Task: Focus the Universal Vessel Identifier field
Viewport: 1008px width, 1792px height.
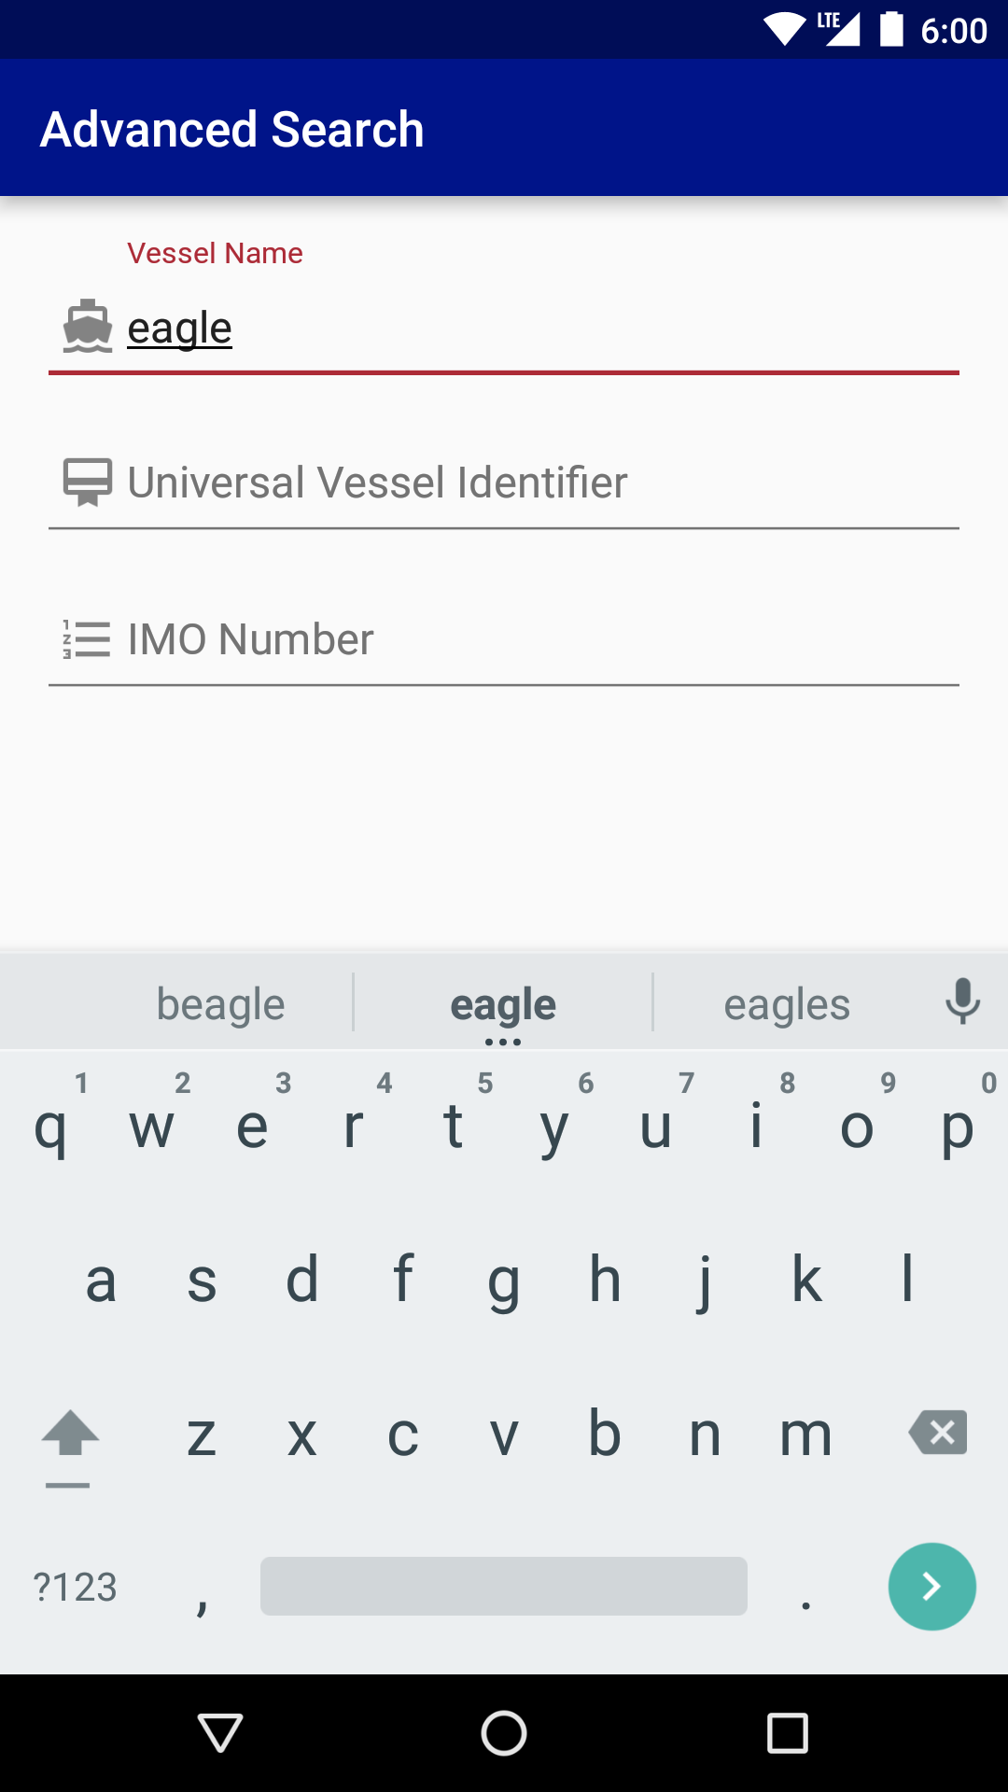Action: [x=541, y=483]
